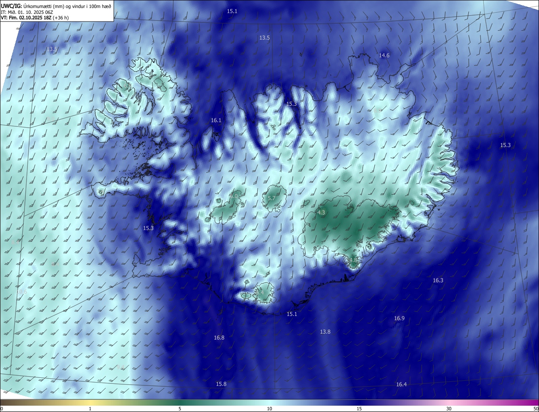This screenshot has height=412, width=539.
Task: Select the 13.8 value label
Action: (325, 332)
